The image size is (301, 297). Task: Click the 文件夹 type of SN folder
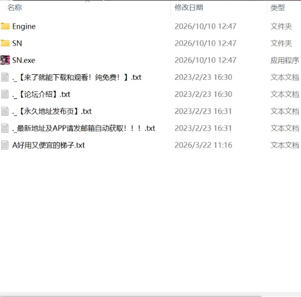pos(281,43)
